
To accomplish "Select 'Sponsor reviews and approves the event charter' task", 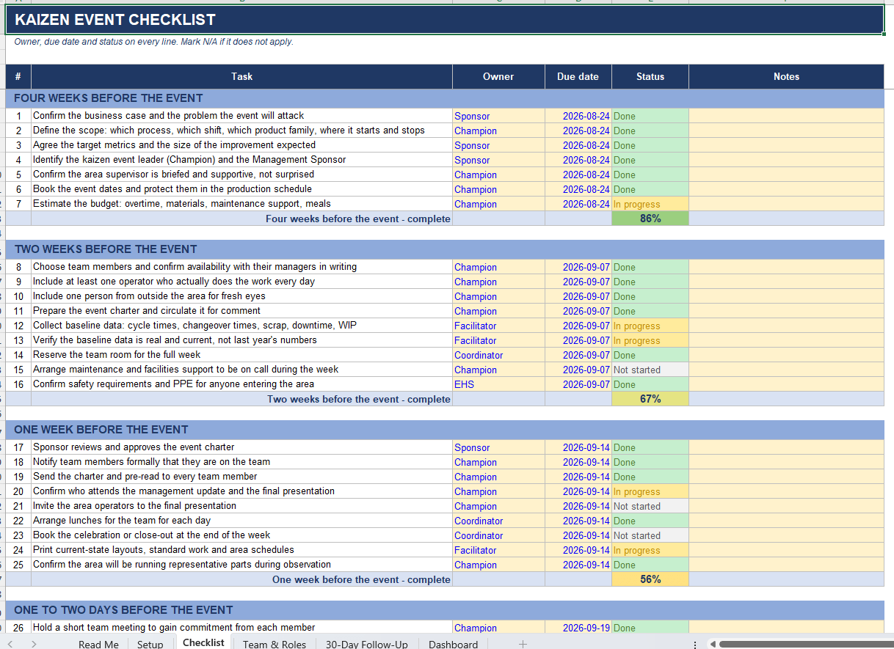I will (x=241, y=447).
